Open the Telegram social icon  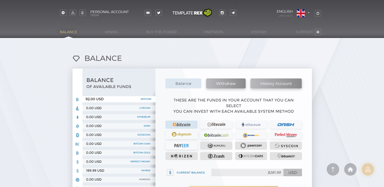(x=233, y=13)
